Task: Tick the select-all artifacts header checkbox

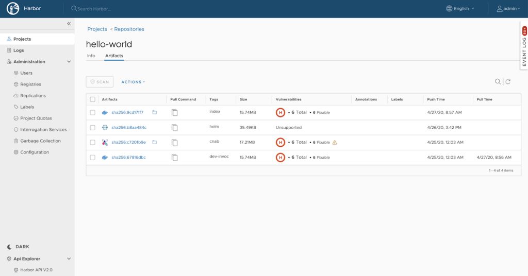Action: tap(93, 99)
